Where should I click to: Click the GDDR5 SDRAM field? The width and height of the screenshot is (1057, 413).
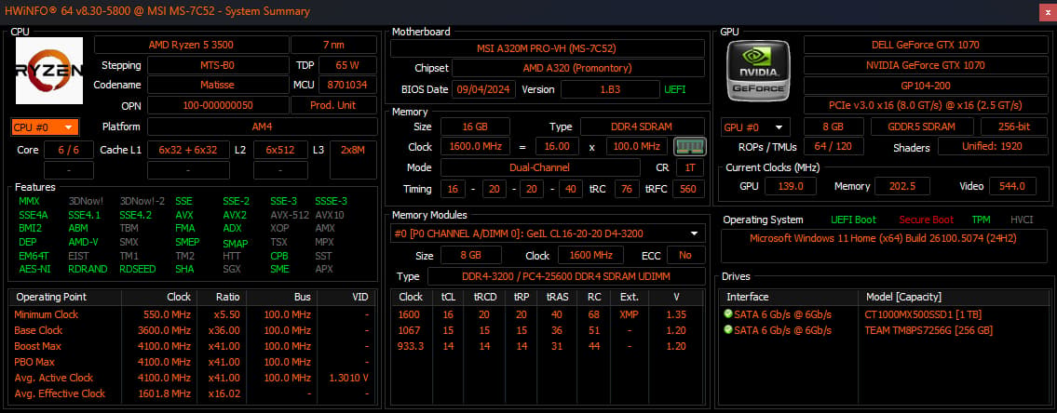pos(922,127)
